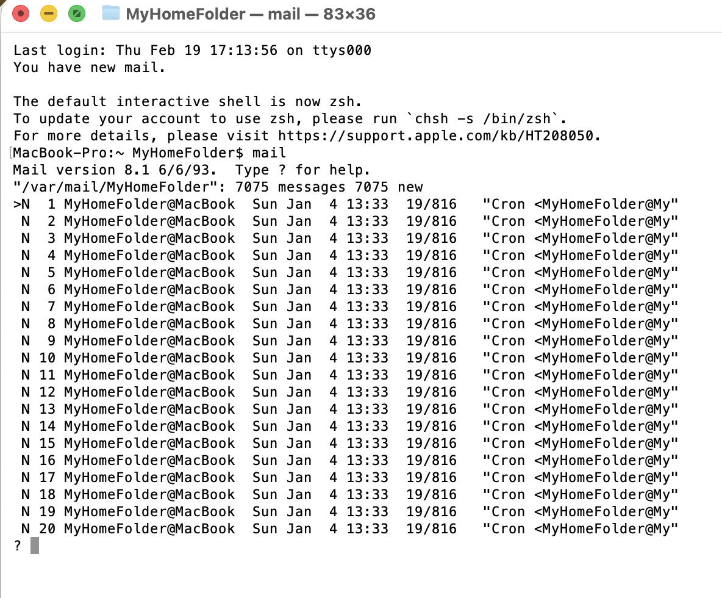This screenshot has width=722, height=598.
Task: Click the Mail version 8.1 header line
Action: 191,170
